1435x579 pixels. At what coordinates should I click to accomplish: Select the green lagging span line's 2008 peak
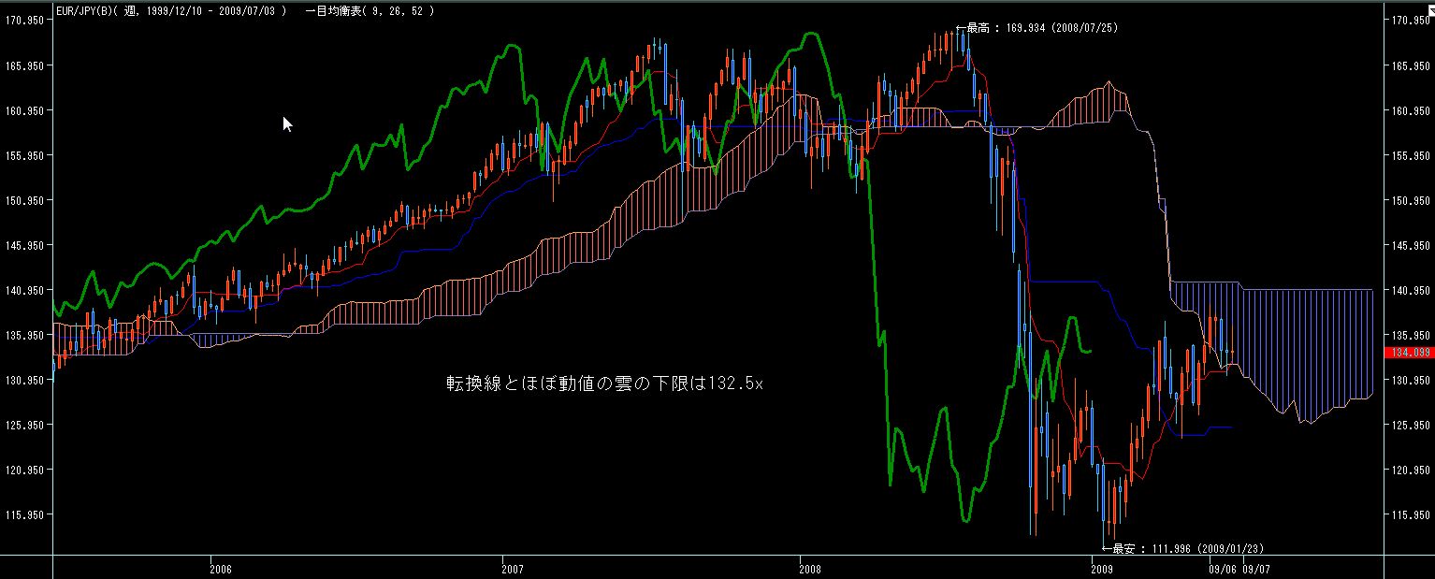coord(812,35)
